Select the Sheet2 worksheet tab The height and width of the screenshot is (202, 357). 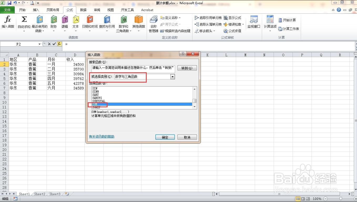40,194
